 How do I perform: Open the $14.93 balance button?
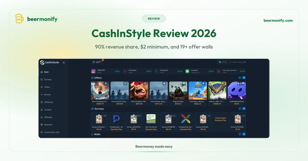pos(223,62)
